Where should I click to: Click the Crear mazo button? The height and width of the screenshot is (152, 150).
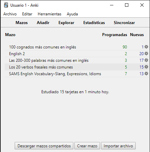[x=87, y=146]
